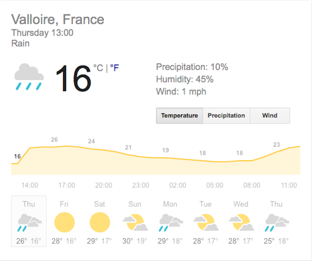Click the 17:00 time on chart axis

[x=67, y=185]
